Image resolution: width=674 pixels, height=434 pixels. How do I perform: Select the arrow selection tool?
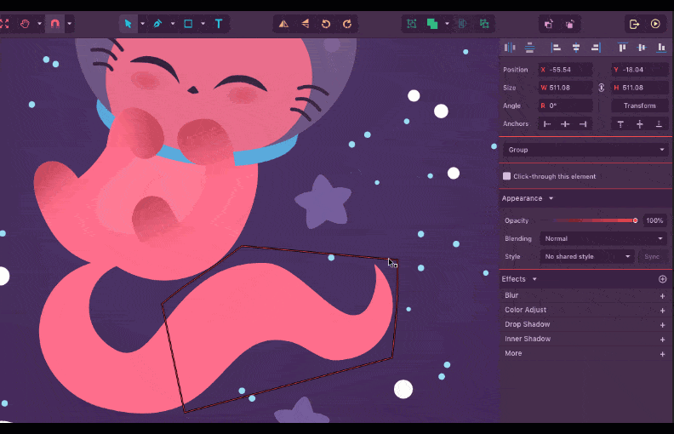tap(128, 24)
